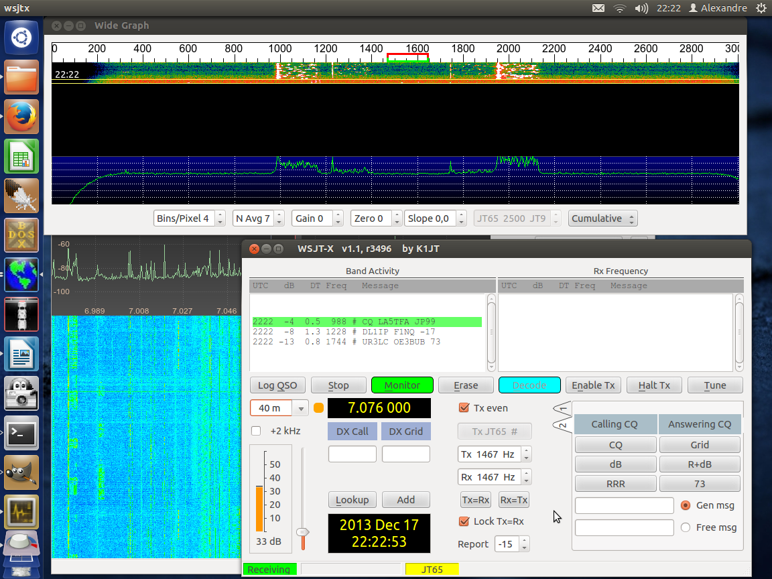Click the empty field under DX Grid
This screenshot has width=772, height=579.
(x=405, y=454)
